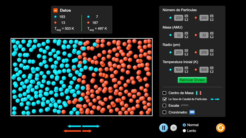Enable the Escala checkbox
The height and width of the screenshot is (138, 246).
pyautogui.click(x=165, y=105)
